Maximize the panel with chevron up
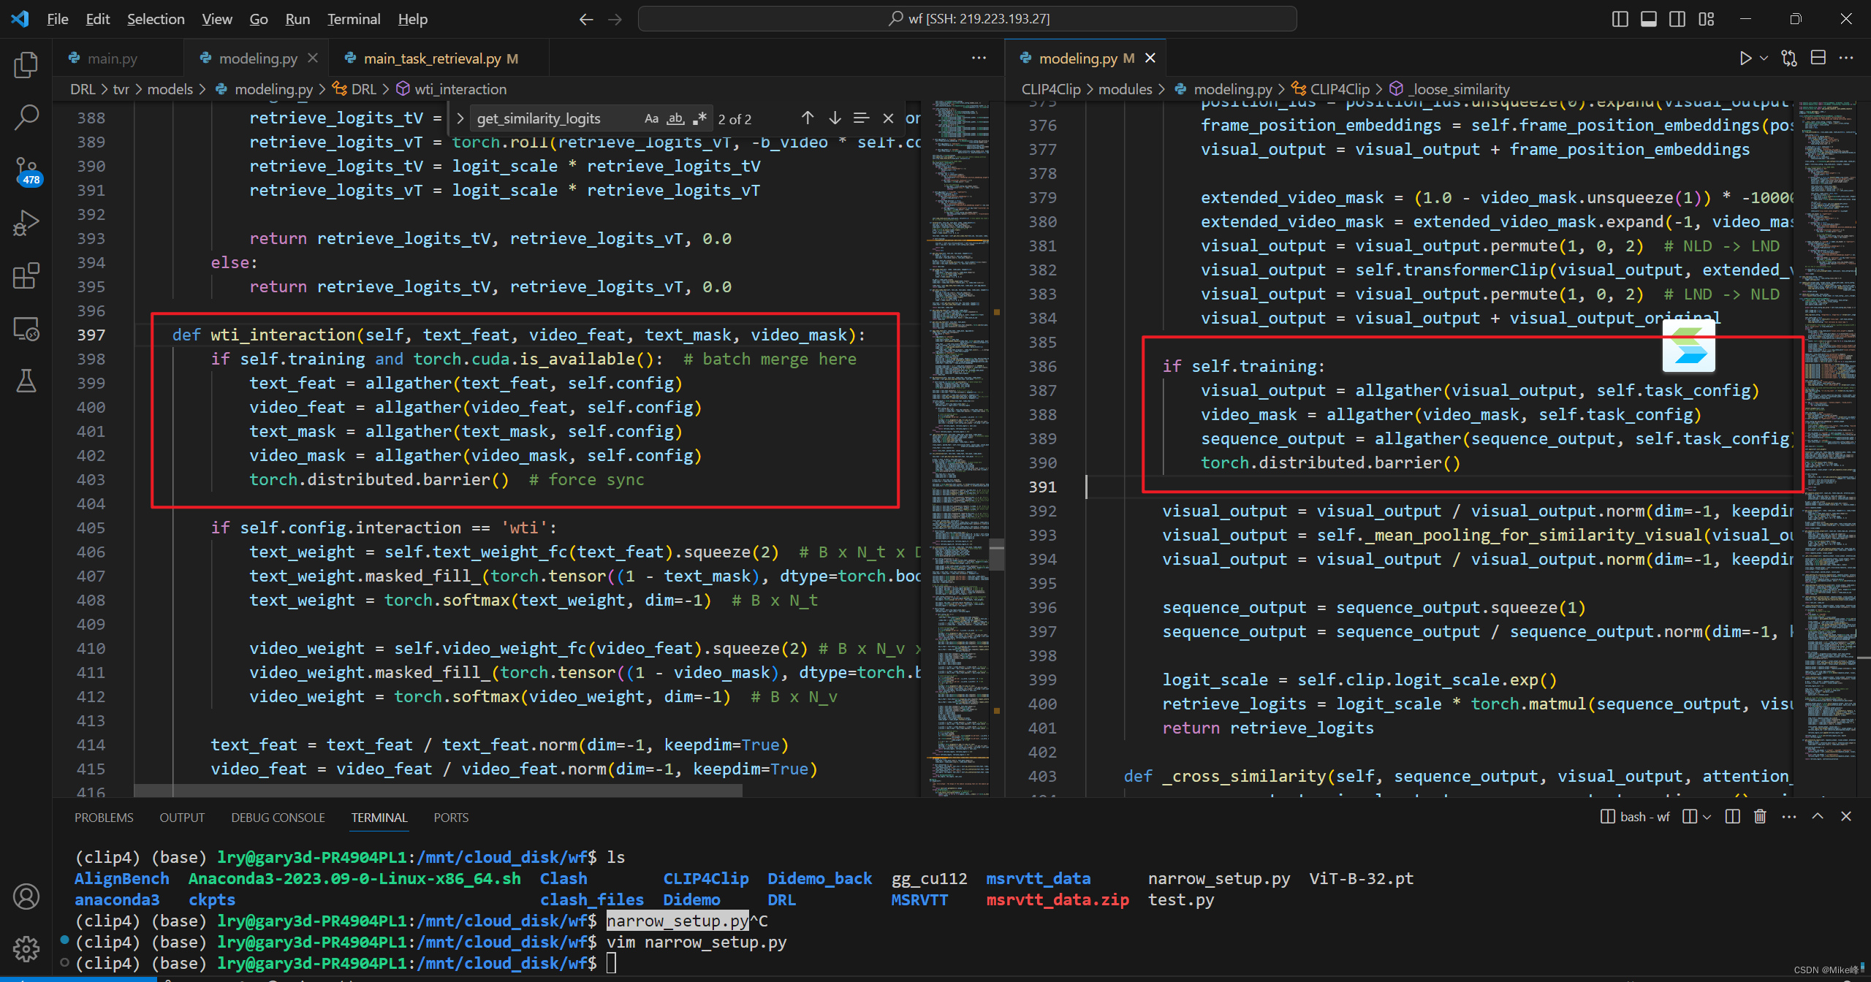Viewport: 1871px width, 982px height. click(1818, 817)
